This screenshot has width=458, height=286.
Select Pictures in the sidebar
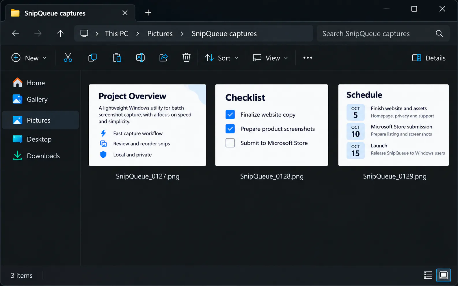[x=40, y=120]
